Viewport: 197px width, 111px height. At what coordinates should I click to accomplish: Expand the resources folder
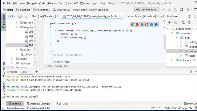point(12,63)
